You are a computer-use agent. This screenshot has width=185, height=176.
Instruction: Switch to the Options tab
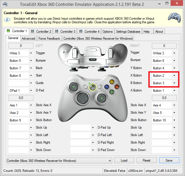click(107, 32)
